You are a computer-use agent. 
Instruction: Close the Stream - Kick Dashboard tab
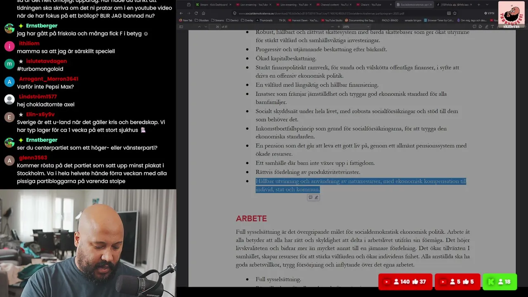(x=230, y=5)
